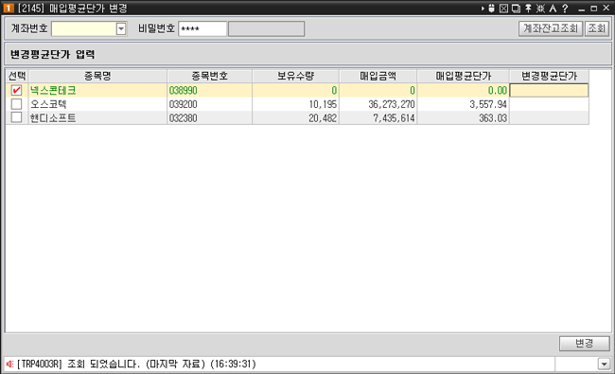
Task: Click the overlapping windows icon in the title bar
Action: (516, 9)
